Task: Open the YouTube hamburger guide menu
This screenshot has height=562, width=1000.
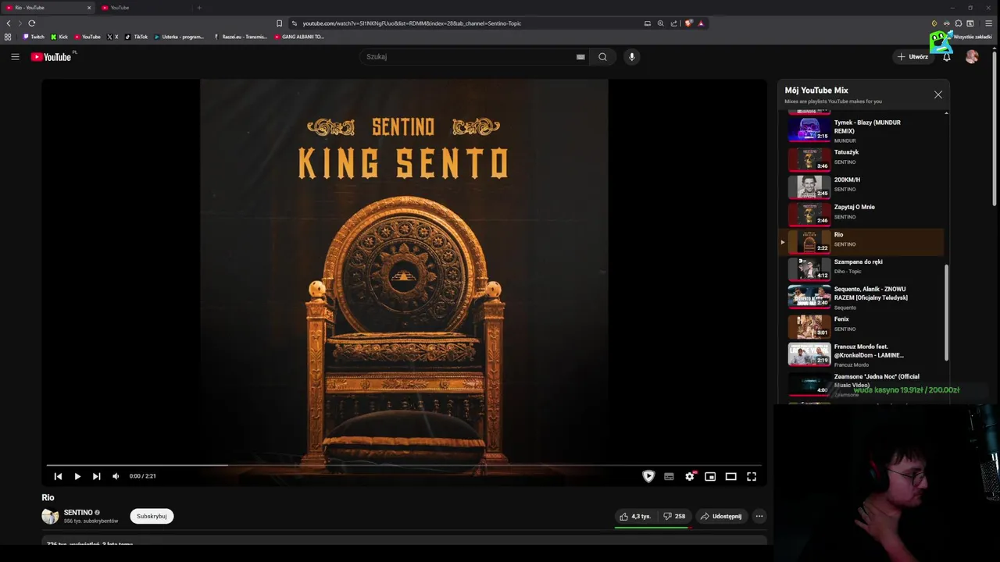Action: click(15, 56)
